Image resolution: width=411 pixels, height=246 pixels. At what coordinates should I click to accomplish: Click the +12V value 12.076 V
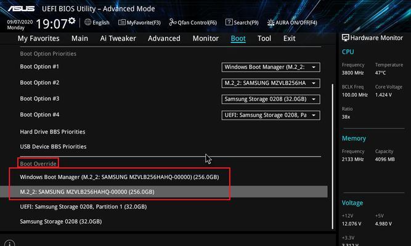[351, 224]
